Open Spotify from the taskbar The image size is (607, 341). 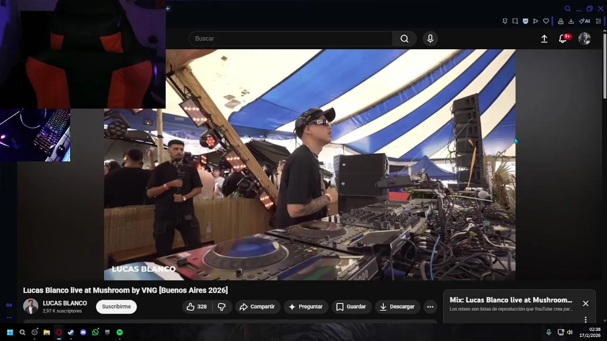click(x=120, y=332)
